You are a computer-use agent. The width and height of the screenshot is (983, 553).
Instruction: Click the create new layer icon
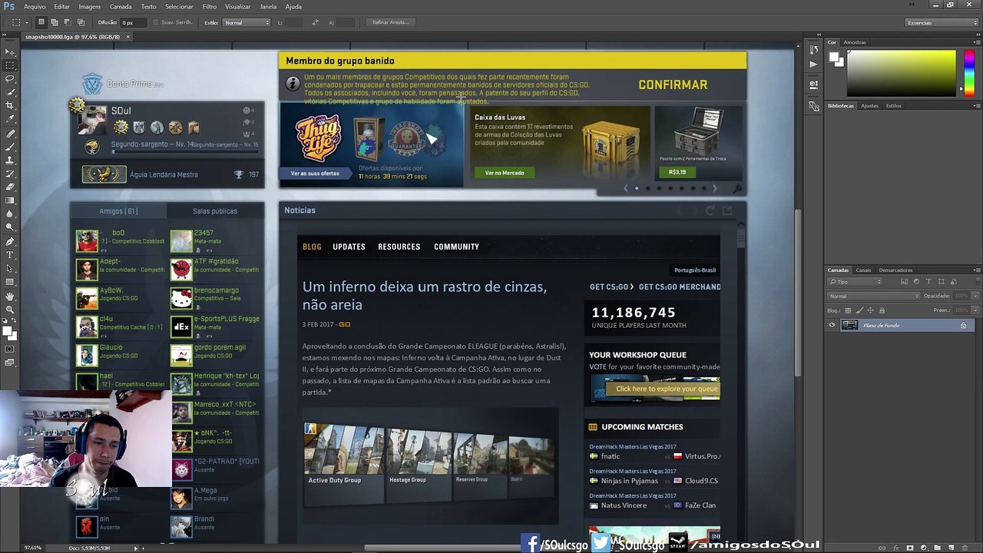pos(952,548)
